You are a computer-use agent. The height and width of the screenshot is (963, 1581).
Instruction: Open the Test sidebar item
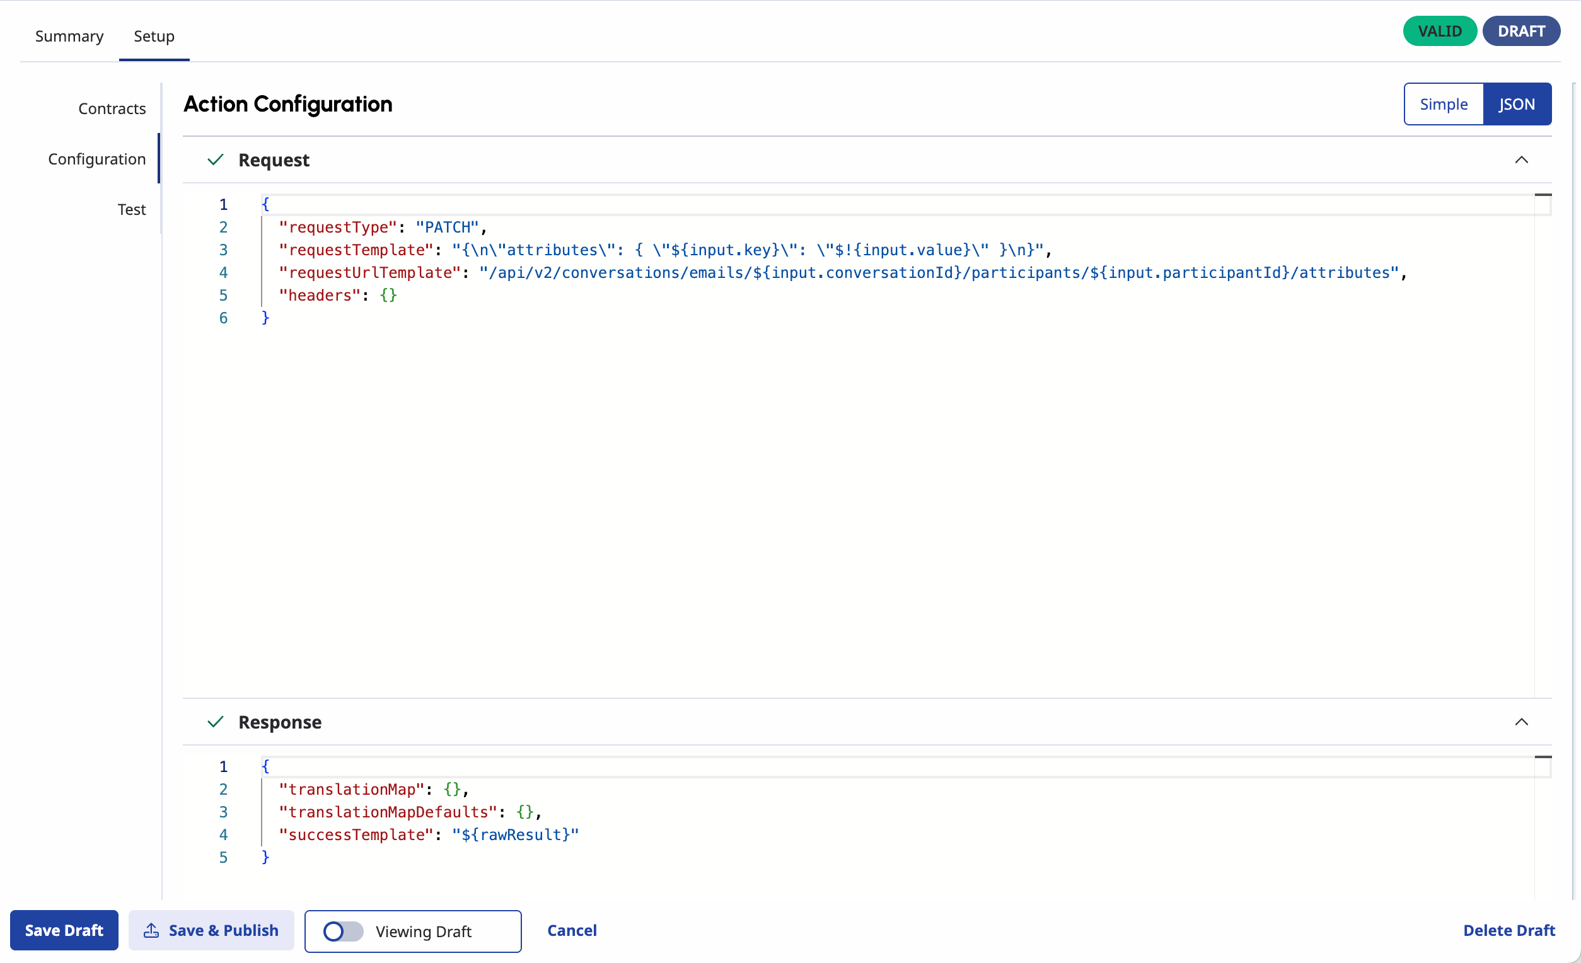pyautogui.click(x=132, y=209)
